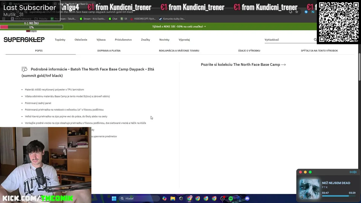Open Copilot from the taskbar

(x=164, y=198)
